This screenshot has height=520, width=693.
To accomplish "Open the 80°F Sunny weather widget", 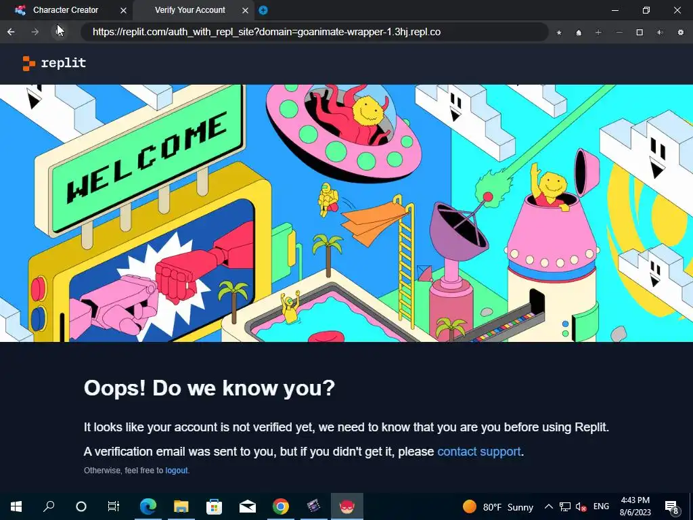I will click(x=498, y=506).
